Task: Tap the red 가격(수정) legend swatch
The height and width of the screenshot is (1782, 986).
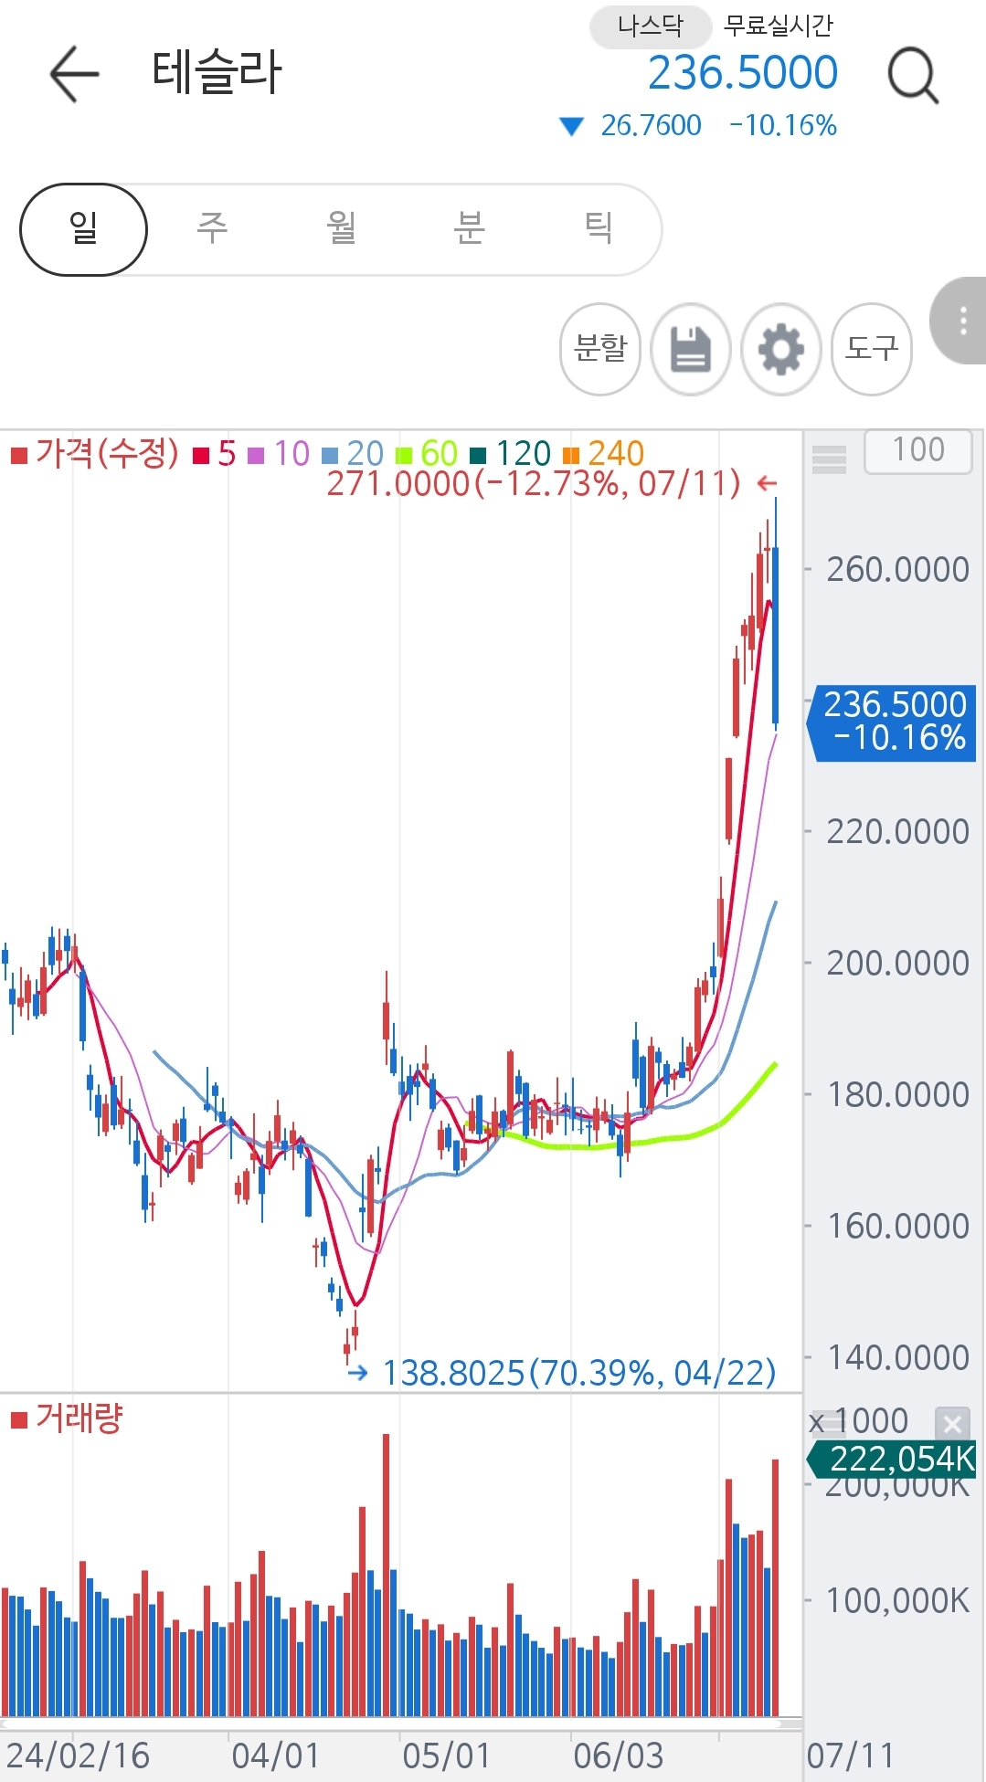Action: click(x=18, y=454)
